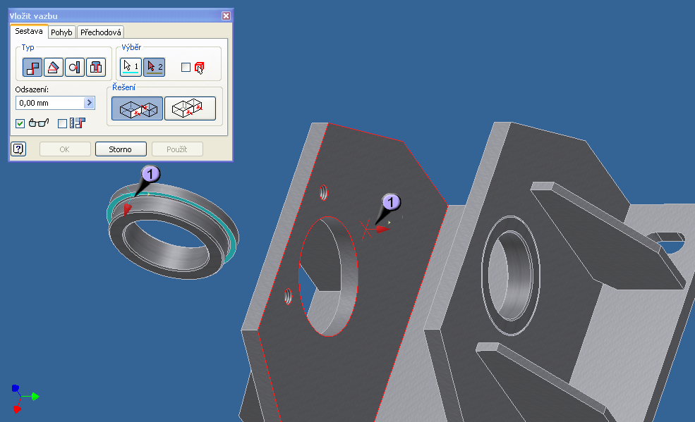Activate the first selection arrow button
Viewport: 695px width, 422px height.
pos(130,67)
